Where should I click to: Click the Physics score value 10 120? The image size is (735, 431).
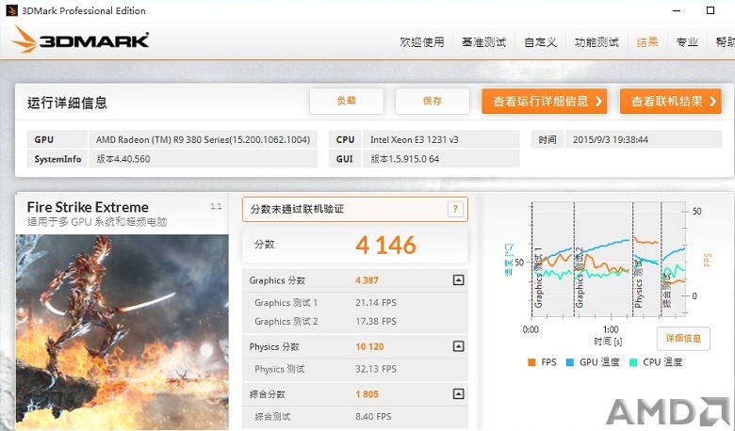(x=369, y=346)
